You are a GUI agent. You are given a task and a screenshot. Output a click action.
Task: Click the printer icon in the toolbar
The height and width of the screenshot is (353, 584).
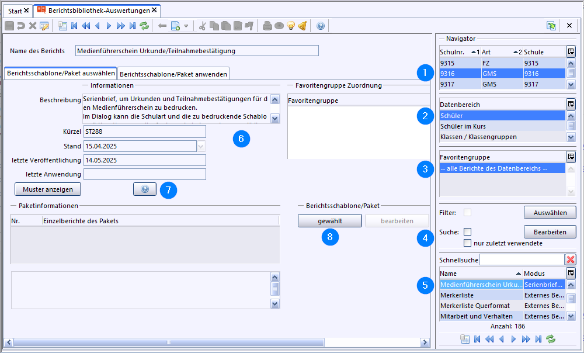point(267,26)
